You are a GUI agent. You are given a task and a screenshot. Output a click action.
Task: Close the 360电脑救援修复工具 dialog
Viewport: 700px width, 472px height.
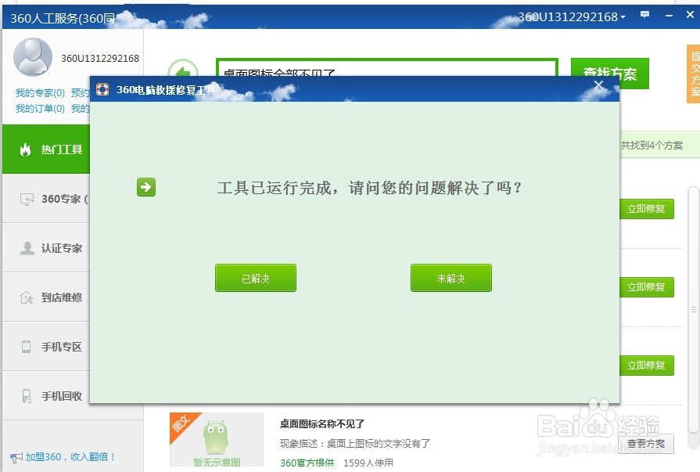click(x=598, y=85)
